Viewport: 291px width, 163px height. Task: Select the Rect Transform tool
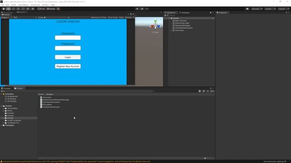pos(23,9)
